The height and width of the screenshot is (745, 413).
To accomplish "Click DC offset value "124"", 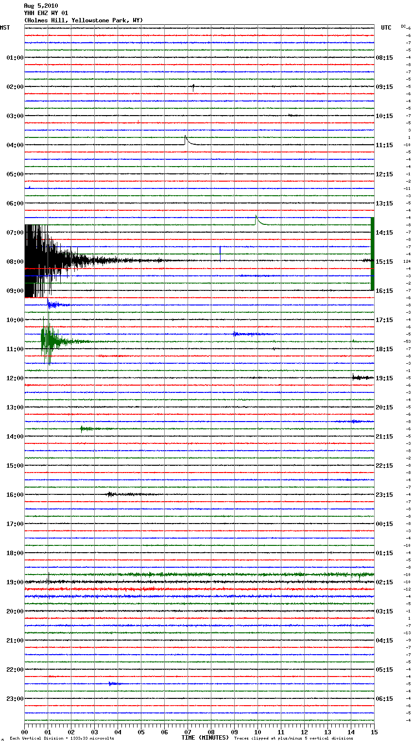I will point(407,261).
